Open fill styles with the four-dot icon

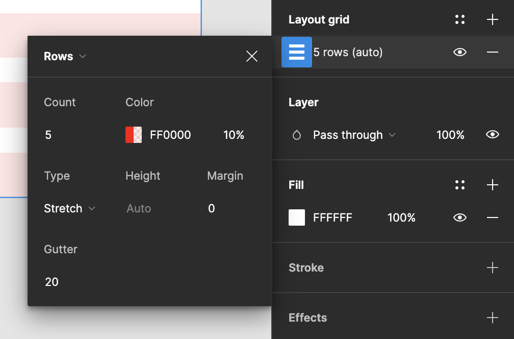(459, 185)
